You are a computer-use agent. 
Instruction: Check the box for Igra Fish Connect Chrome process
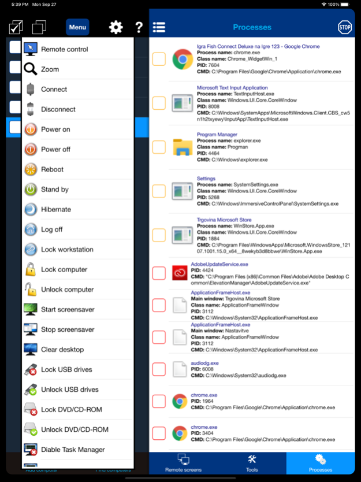point(159,59)
